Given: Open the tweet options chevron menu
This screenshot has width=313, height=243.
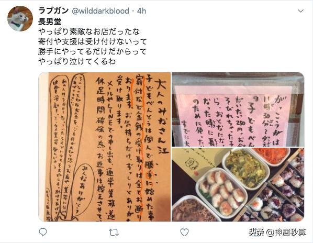Looking at the screenshot, I should 300,11.
